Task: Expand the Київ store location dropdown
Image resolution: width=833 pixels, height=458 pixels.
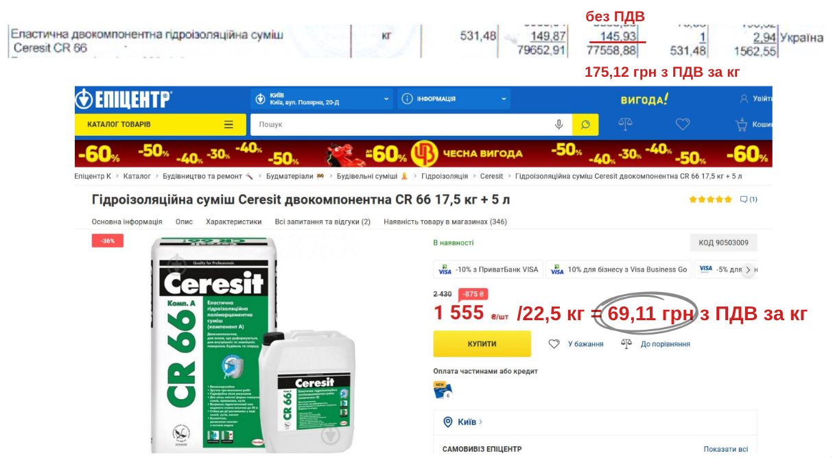Action: (322, 99)
